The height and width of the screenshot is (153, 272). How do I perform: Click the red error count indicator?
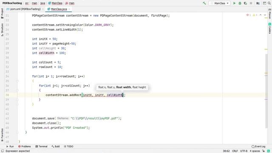249,15
